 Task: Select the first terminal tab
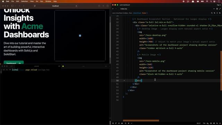click(x=36, y=66)
